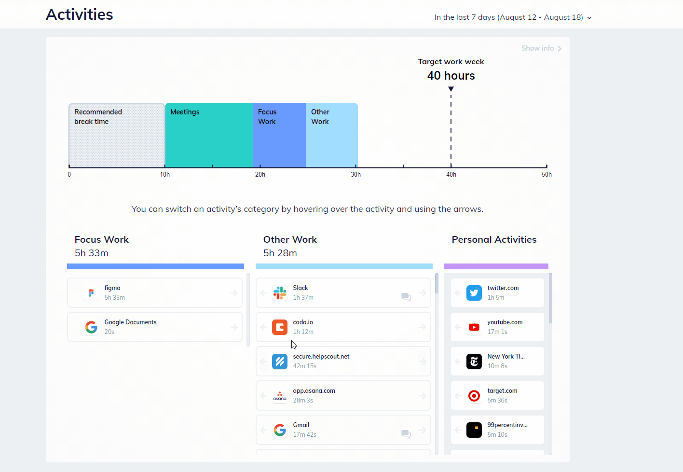Viewport: 683px width, 472px height.
Task: Click the Gmail Google icon
Action: tap(280, 430)
